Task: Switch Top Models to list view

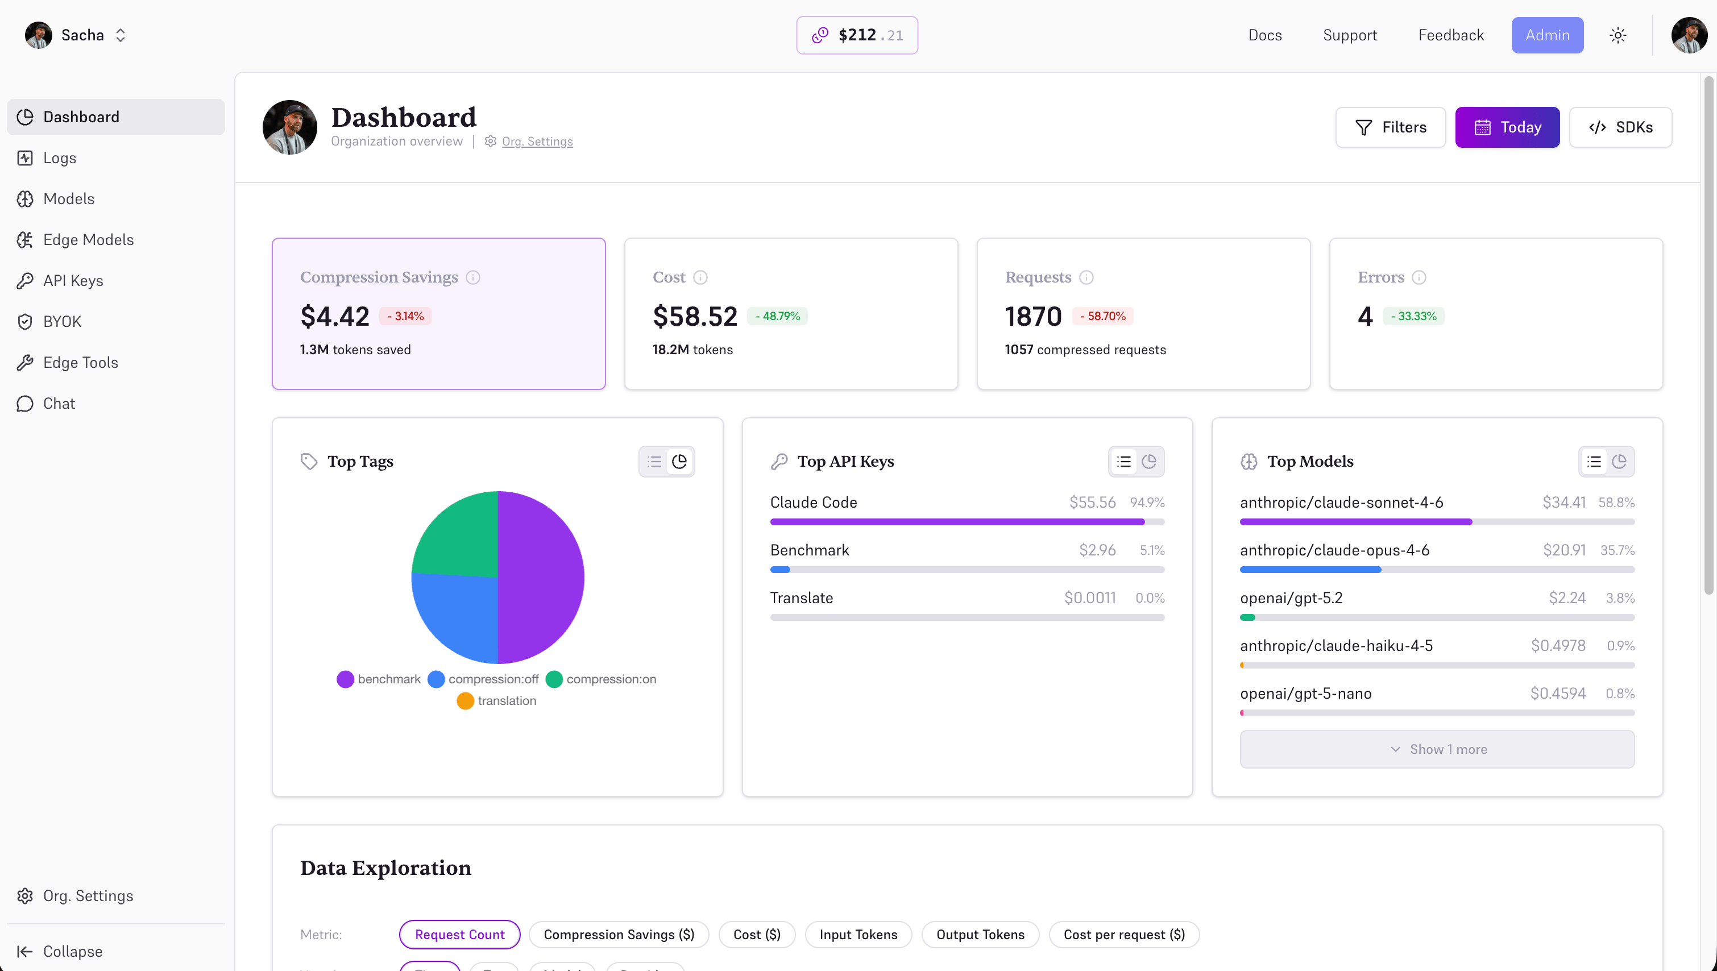Action: pyautogui.click(x=1594, y=462)
